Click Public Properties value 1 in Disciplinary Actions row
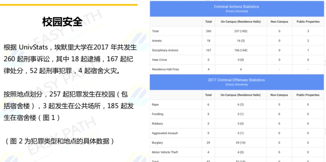Screen dimensions: 326x162 coord(308,50)
